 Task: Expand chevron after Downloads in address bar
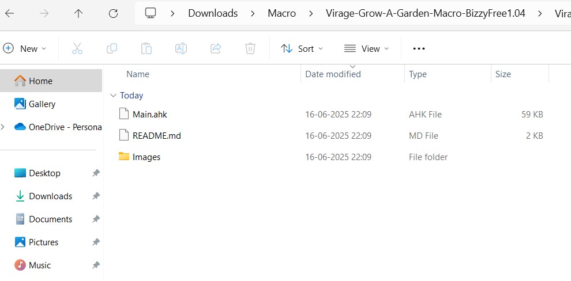coord(253,14)
